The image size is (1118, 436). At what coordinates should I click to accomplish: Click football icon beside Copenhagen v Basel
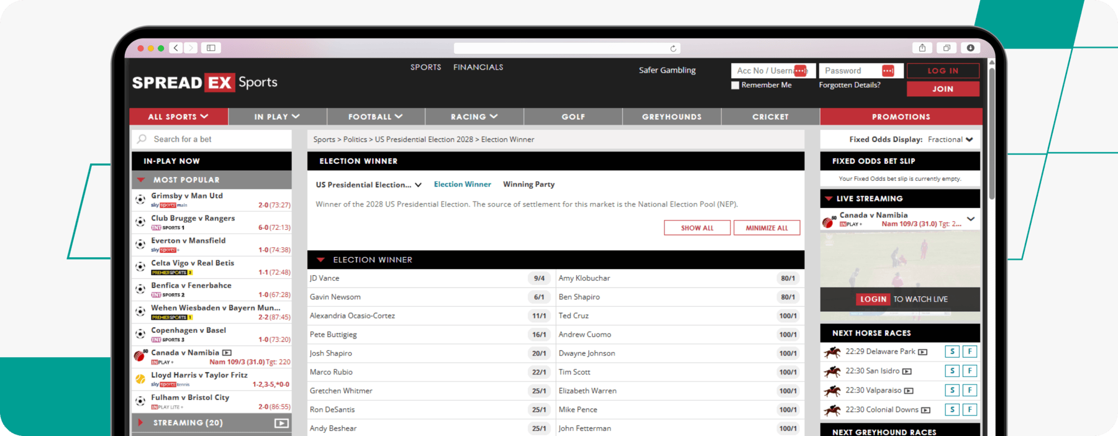click(x=140, y=334)
